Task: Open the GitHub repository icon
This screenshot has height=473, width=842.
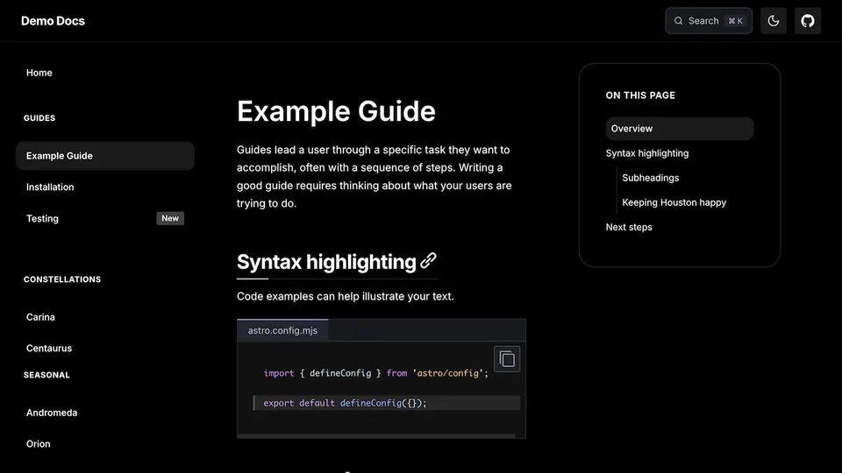Action: (x=808, y=21)
